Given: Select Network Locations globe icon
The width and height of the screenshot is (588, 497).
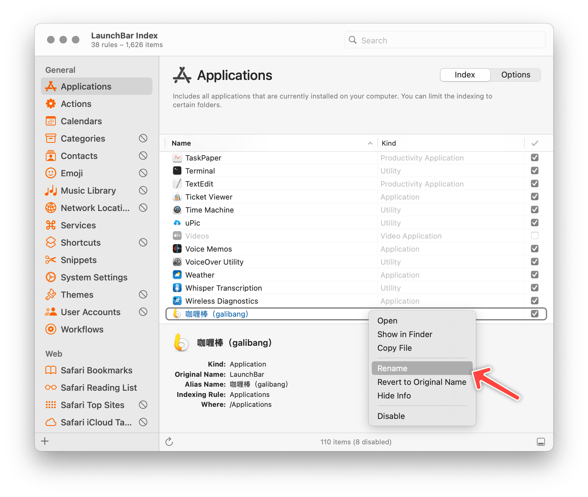Looking at the screenshot, I should tap(51, 208).
